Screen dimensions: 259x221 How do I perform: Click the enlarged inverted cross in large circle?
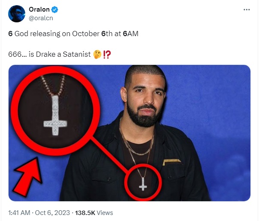[55, 115]
